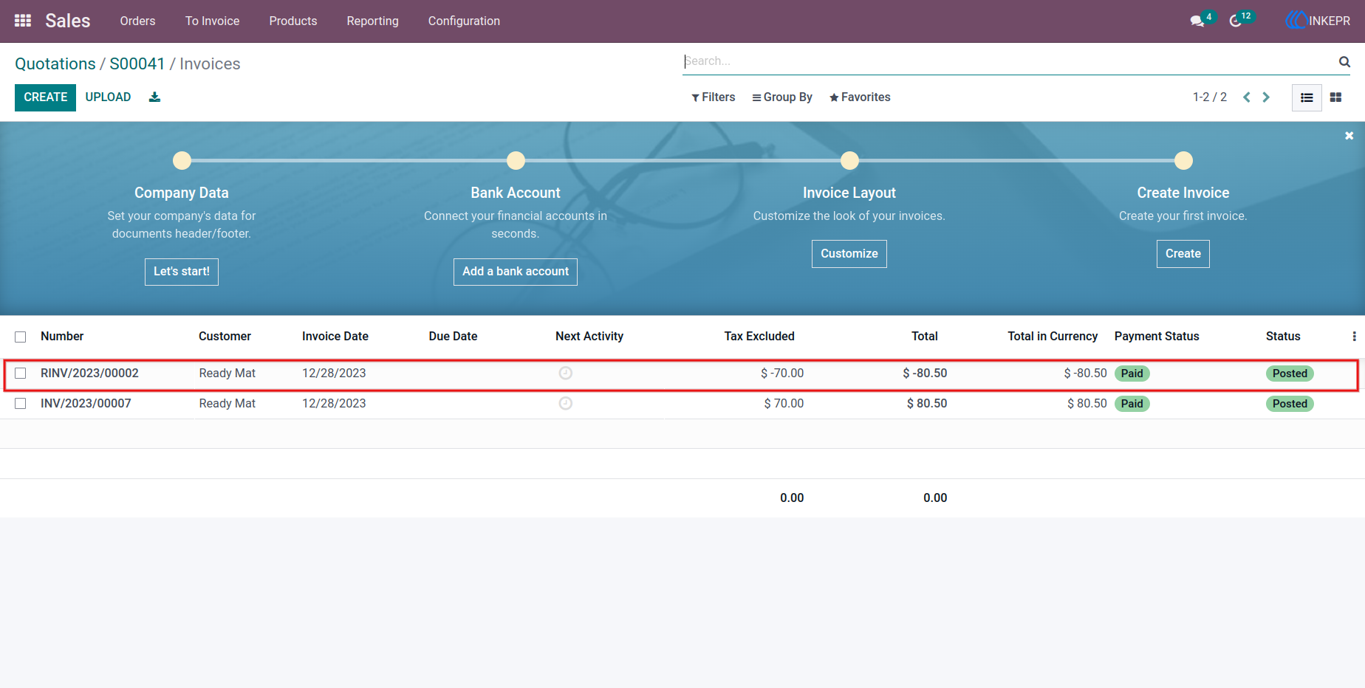Sort by Invoice Date column header
This screenshot has width=1365, height=688.
335,337
